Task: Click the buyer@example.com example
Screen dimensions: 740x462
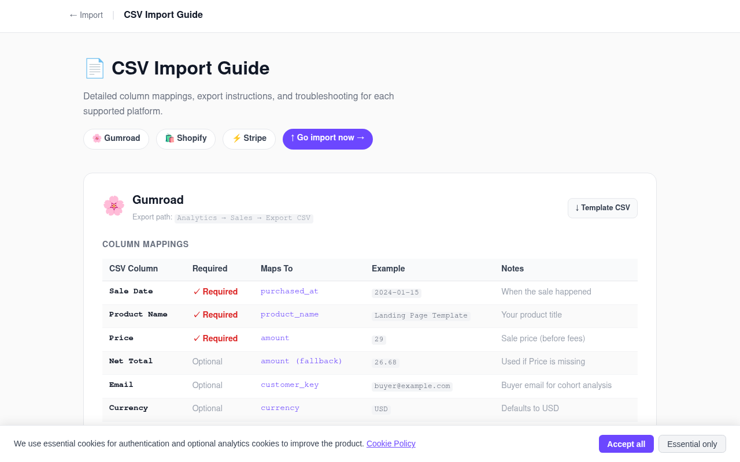Action: 412,386
